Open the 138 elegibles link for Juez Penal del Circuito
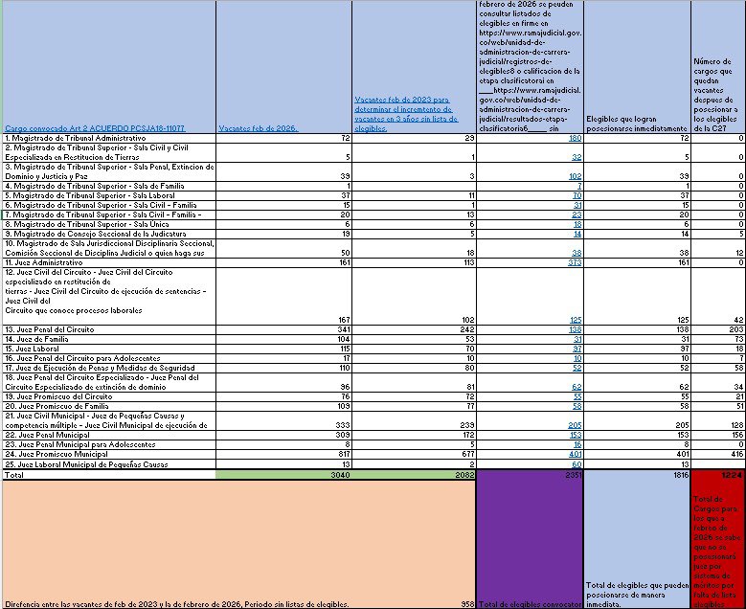Screen dimensions: 746x609 [x=576, y=329]
